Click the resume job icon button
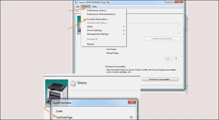Image resolution: width=219 pixels, height=120 pixels. [168, 59]
